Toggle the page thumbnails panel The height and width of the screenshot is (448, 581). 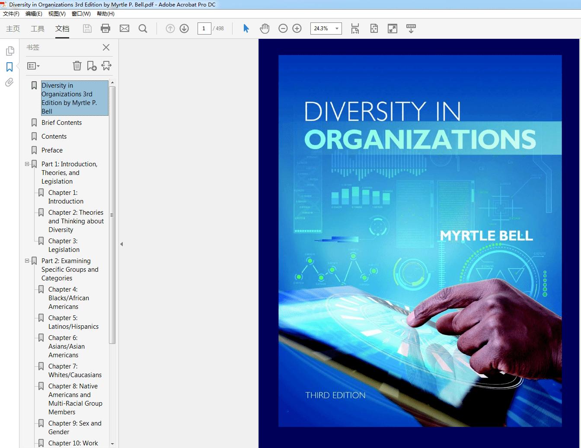pos(10,51)
